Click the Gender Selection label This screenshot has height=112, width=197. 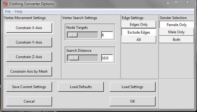click(x=173, y=18)
